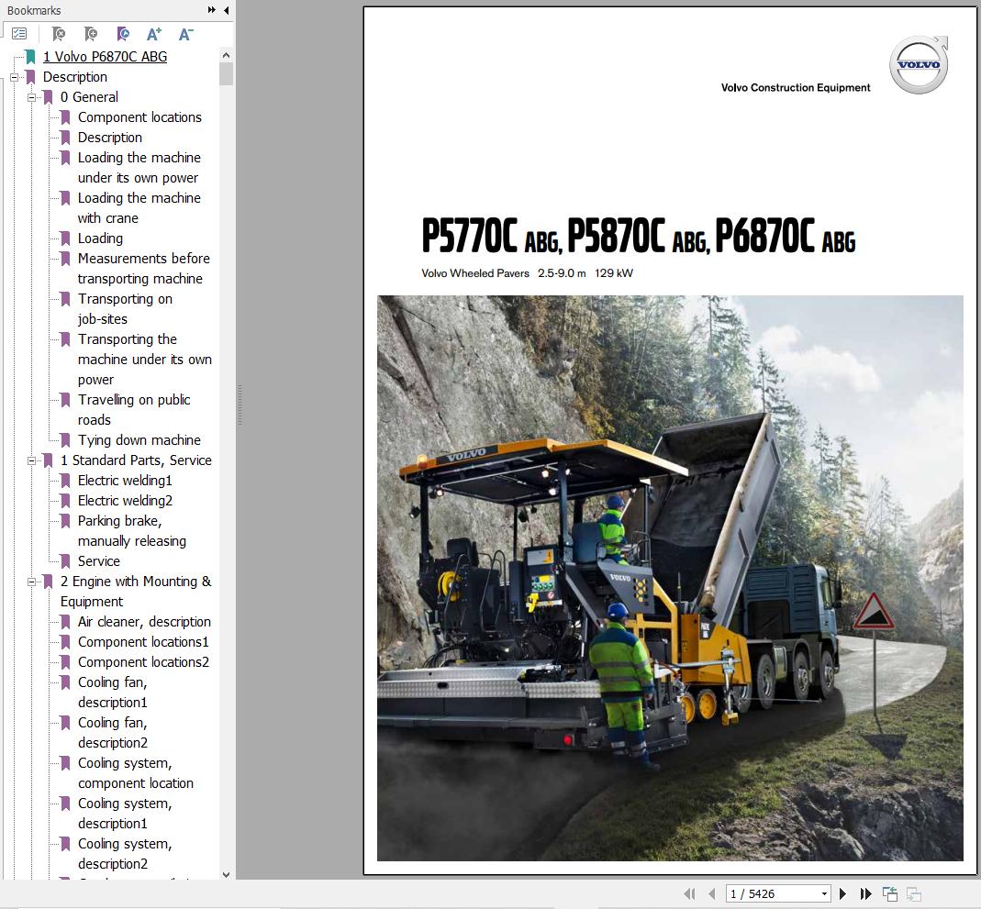Open the Service bookmark
This screenshot has height=909, width=981.
(x=99, y=560)
